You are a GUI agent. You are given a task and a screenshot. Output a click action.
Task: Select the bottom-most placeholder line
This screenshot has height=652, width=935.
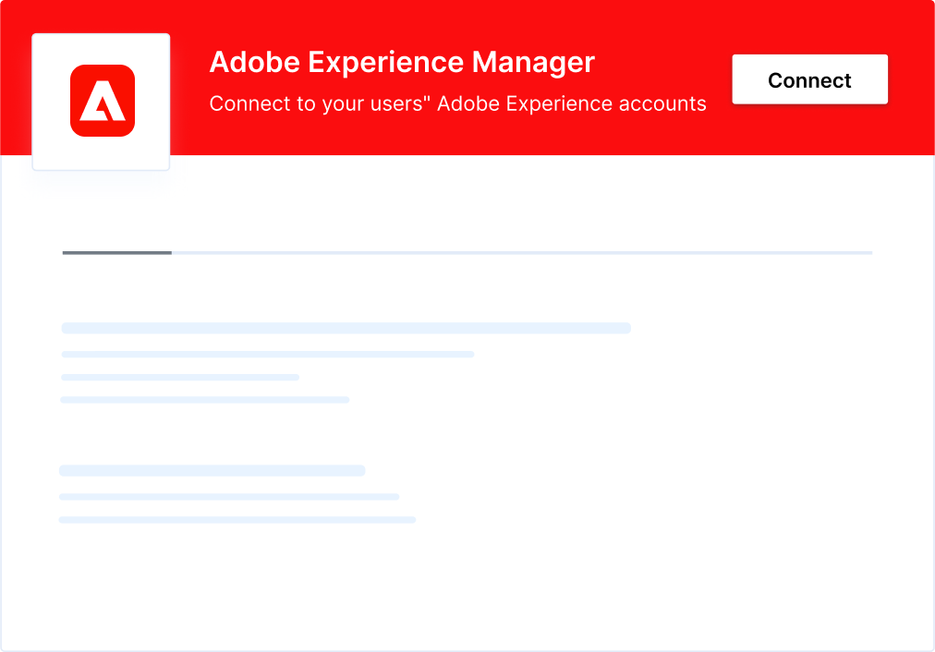click(238, 519)
